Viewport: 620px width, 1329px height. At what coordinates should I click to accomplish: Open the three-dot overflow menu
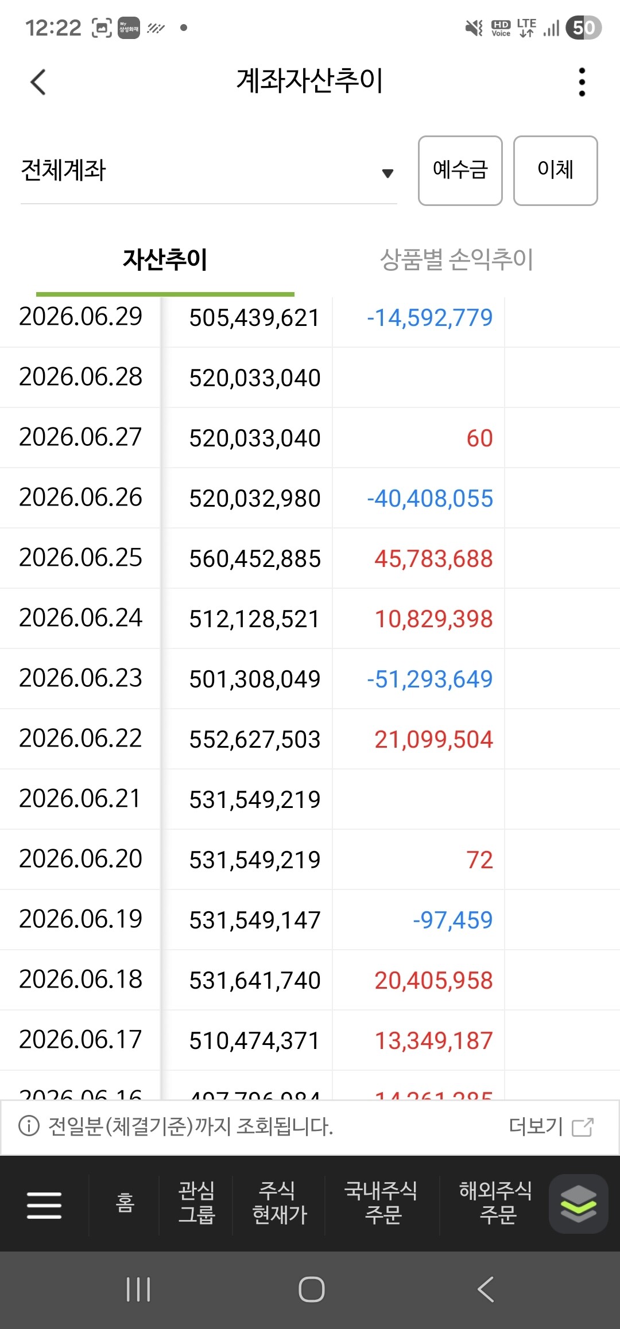pyautogui.click(x=582, y=82)
